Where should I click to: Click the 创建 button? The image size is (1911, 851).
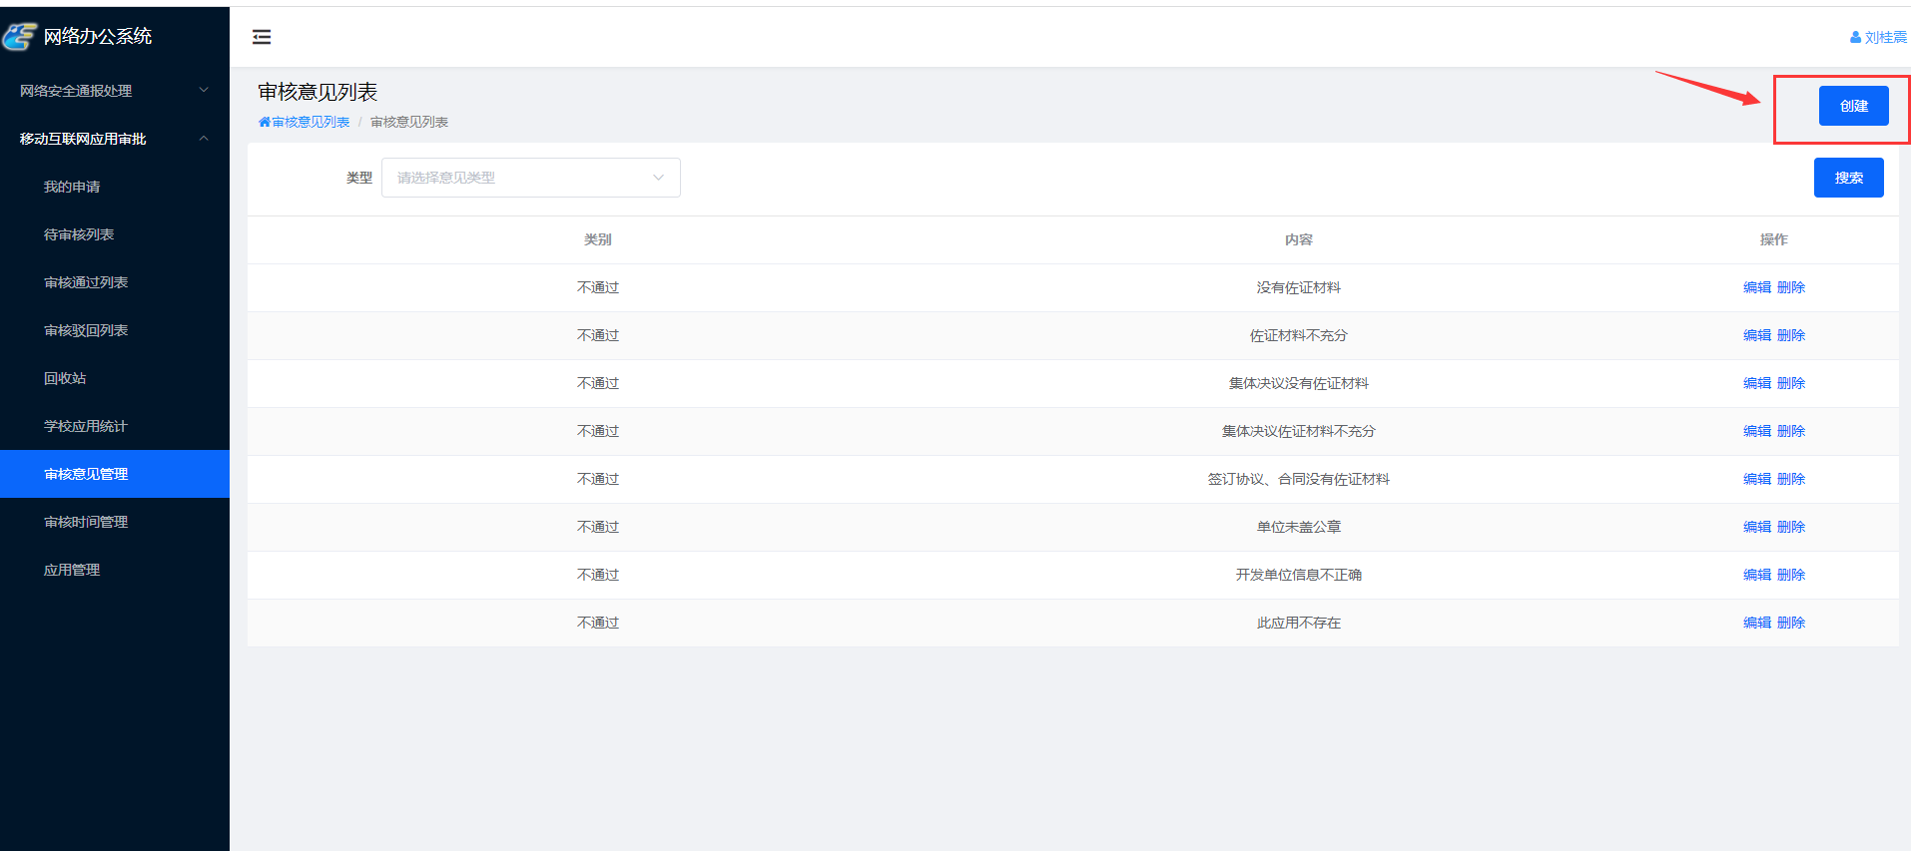pyautogui.click(x=1853, y=106)
